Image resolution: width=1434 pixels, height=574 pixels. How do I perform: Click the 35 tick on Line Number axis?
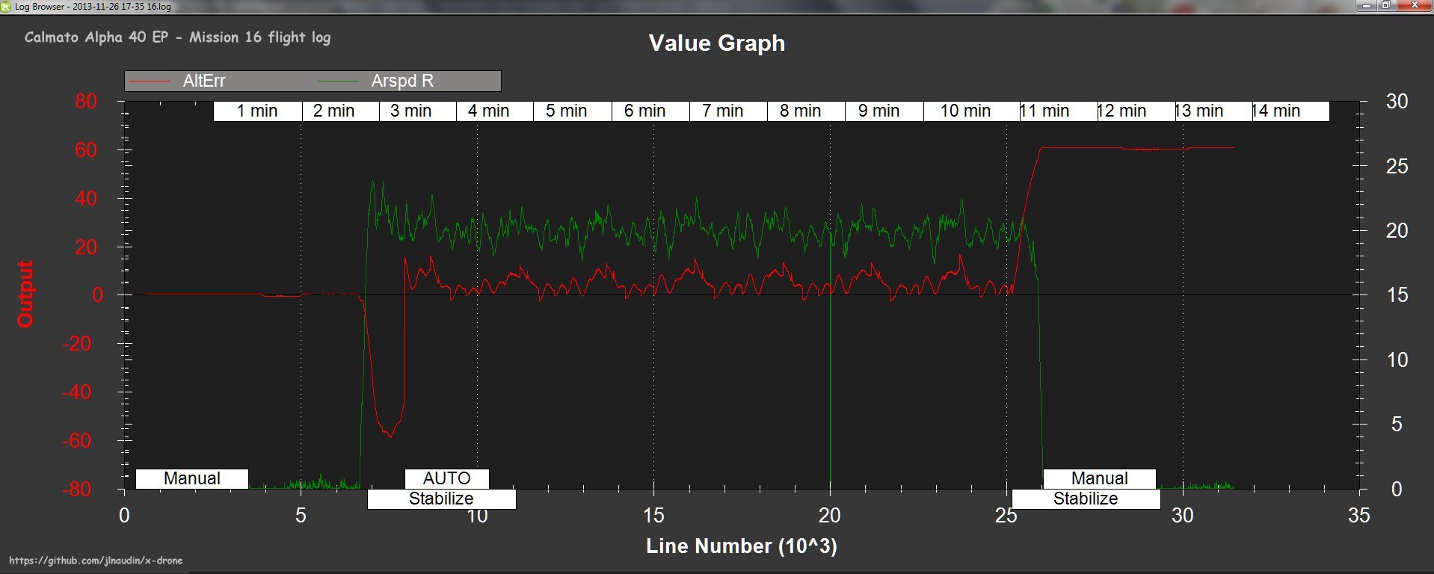point(1358,515)
